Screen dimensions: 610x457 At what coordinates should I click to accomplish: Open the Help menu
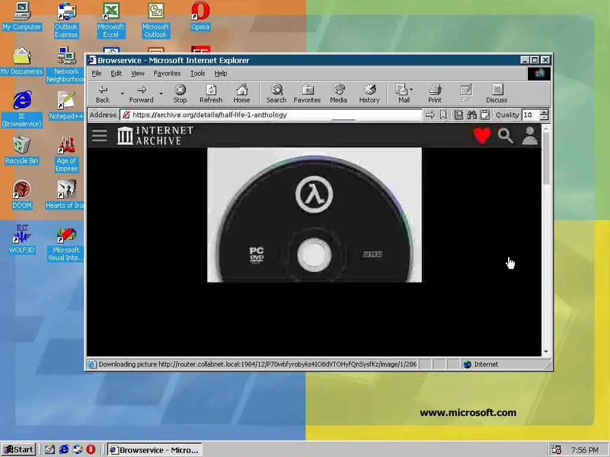220,73
